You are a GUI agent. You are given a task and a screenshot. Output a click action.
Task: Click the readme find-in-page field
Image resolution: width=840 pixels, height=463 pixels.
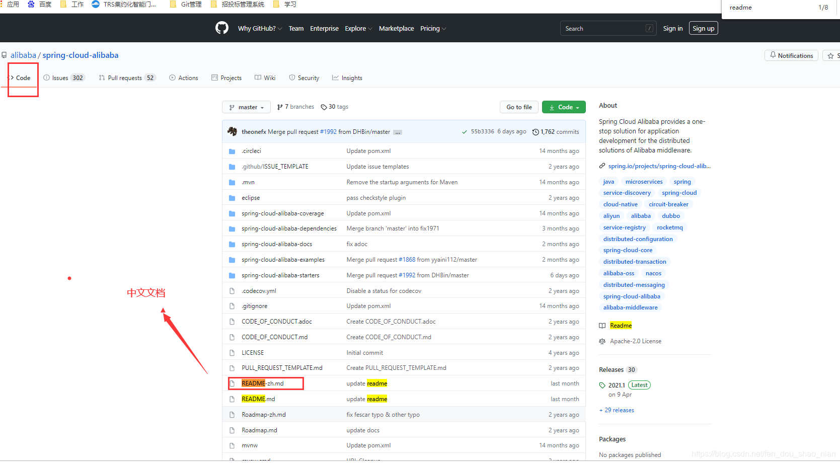tap(770, 8)
